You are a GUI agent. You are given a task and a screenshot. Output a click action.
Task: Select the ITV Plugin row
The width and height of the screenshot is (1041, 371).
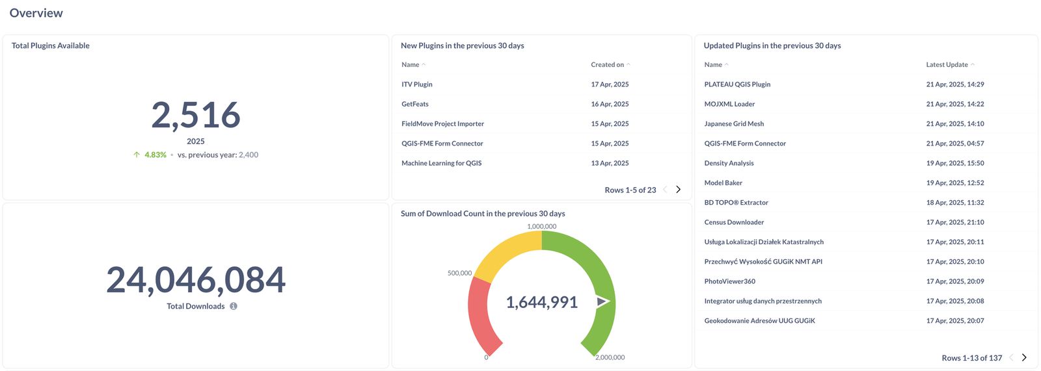[541, 84]
